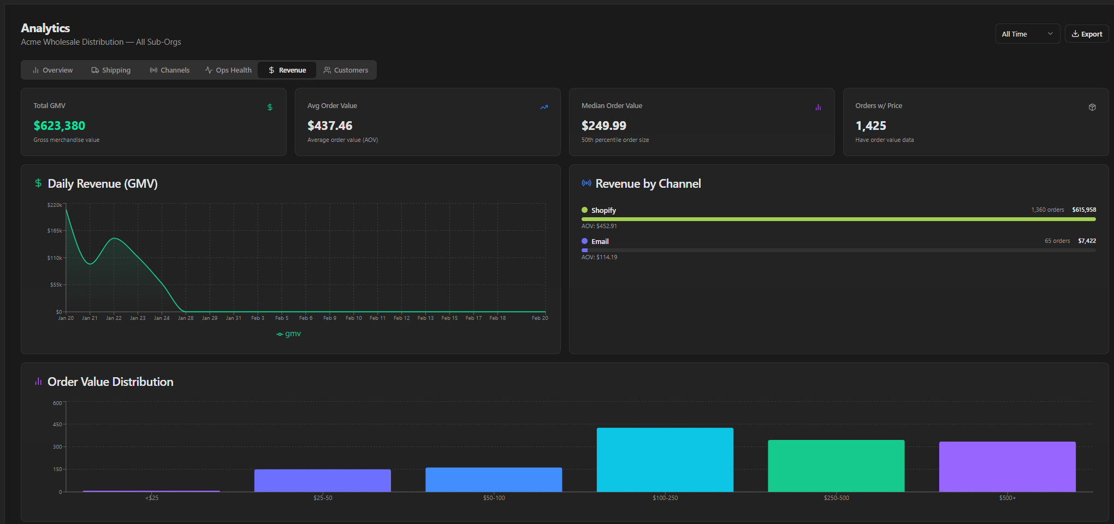Viewport: 1114px width, 524px height.
Task: Select the Revenue tab
Action: point(287,70)
